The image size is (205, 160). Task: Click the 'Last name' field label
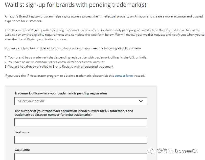[x=22, y=150]
